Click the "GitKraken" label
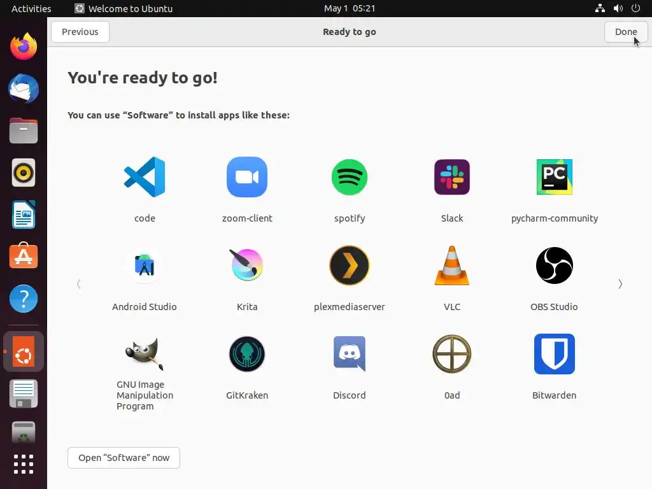 tap(247, 395)
